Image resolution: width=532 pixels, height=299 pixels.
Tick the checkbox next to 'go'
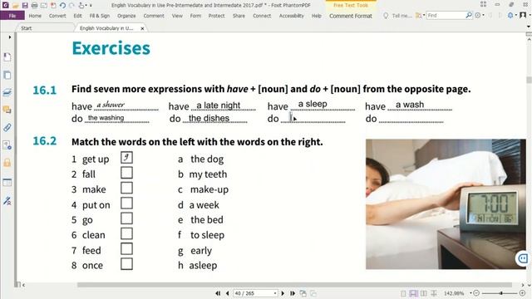[x=126, y=218]
